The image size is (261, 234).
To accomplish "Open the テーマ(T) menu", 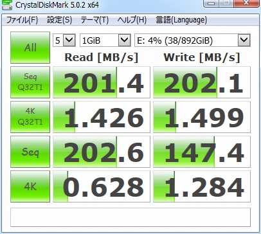I will 94,20.
